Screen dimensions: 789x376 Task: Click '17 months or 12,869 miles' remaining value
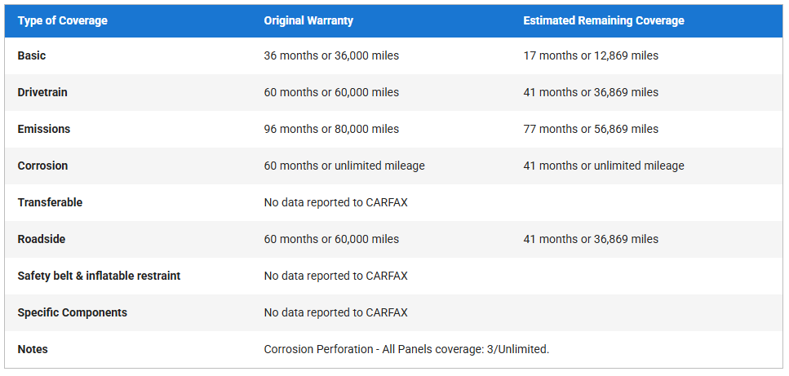591,55
